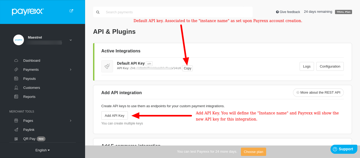Expand the Maestrel account dropdown

click(71, 40)
